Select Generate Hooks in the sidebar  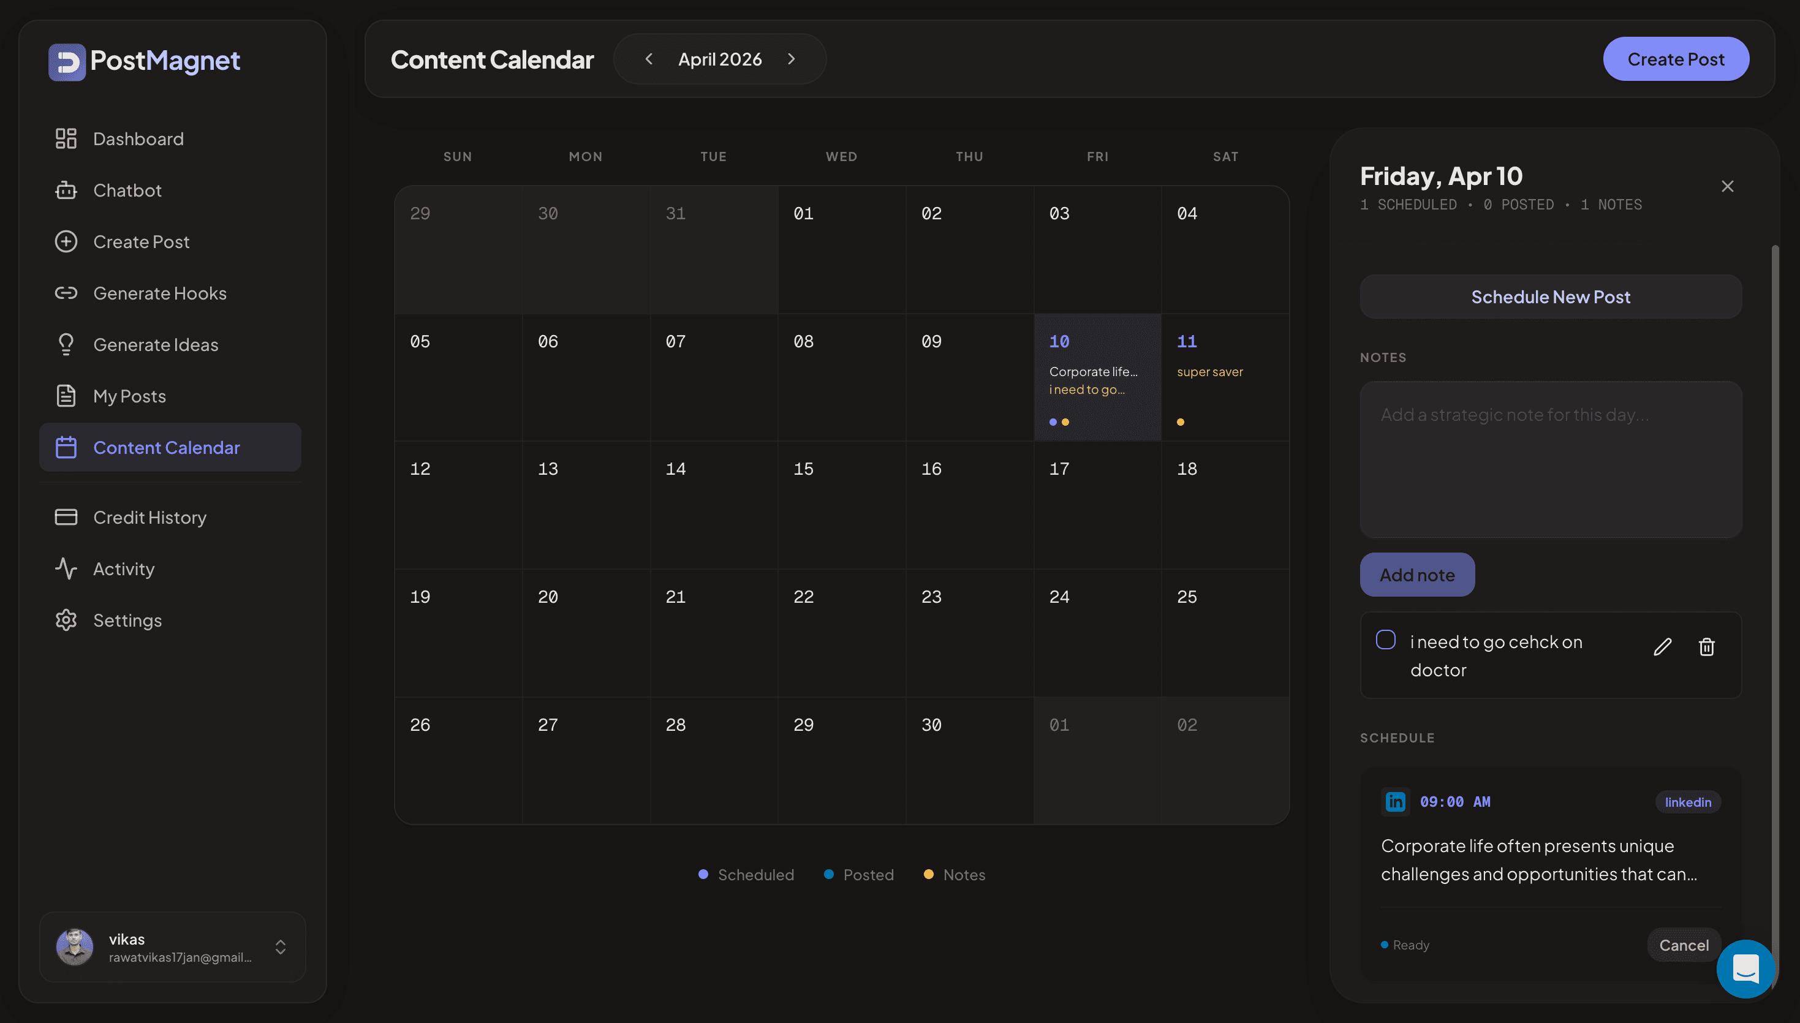[x=159, y=293]
